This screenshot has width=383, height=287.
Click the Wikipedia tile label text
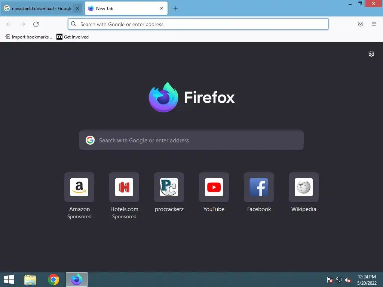point(304,209)
